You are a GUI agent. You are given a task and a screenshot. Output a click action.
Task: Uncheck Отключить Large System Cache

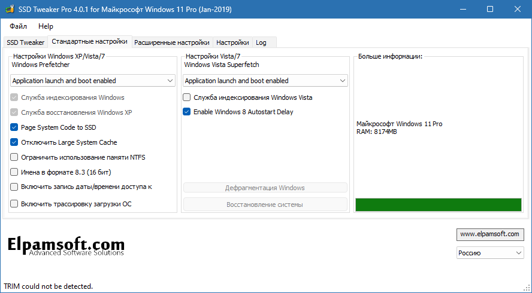tap(14, 142)
